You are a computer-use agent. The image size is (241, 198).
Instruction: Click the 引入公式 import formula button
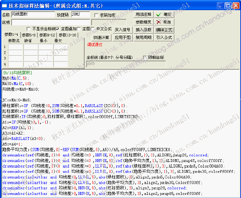(x=164, y=37)
